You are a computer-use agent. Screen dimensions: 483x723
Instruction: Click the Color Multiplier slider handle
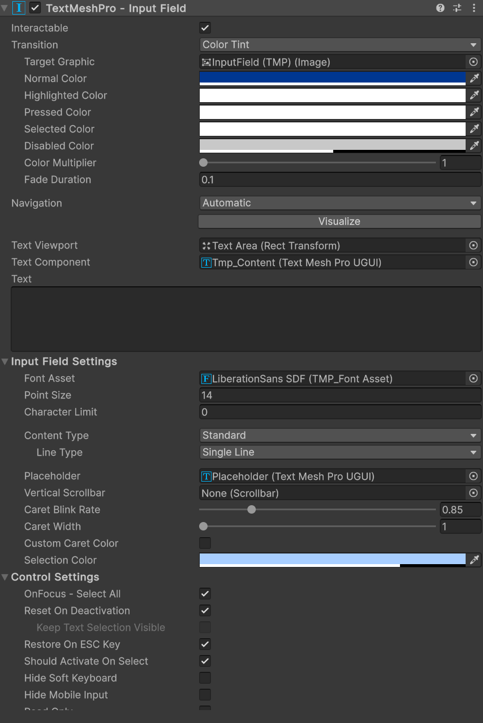204,163
